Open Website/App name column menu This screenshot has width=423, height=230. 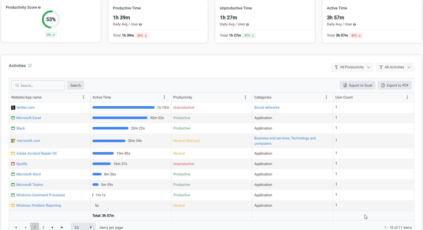click(83, 97)
